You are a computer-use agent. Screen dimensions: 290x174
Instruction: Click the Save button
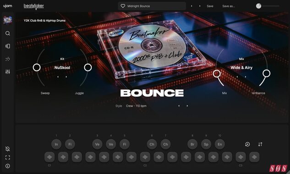pyautogui.click(x=210, y=6)
